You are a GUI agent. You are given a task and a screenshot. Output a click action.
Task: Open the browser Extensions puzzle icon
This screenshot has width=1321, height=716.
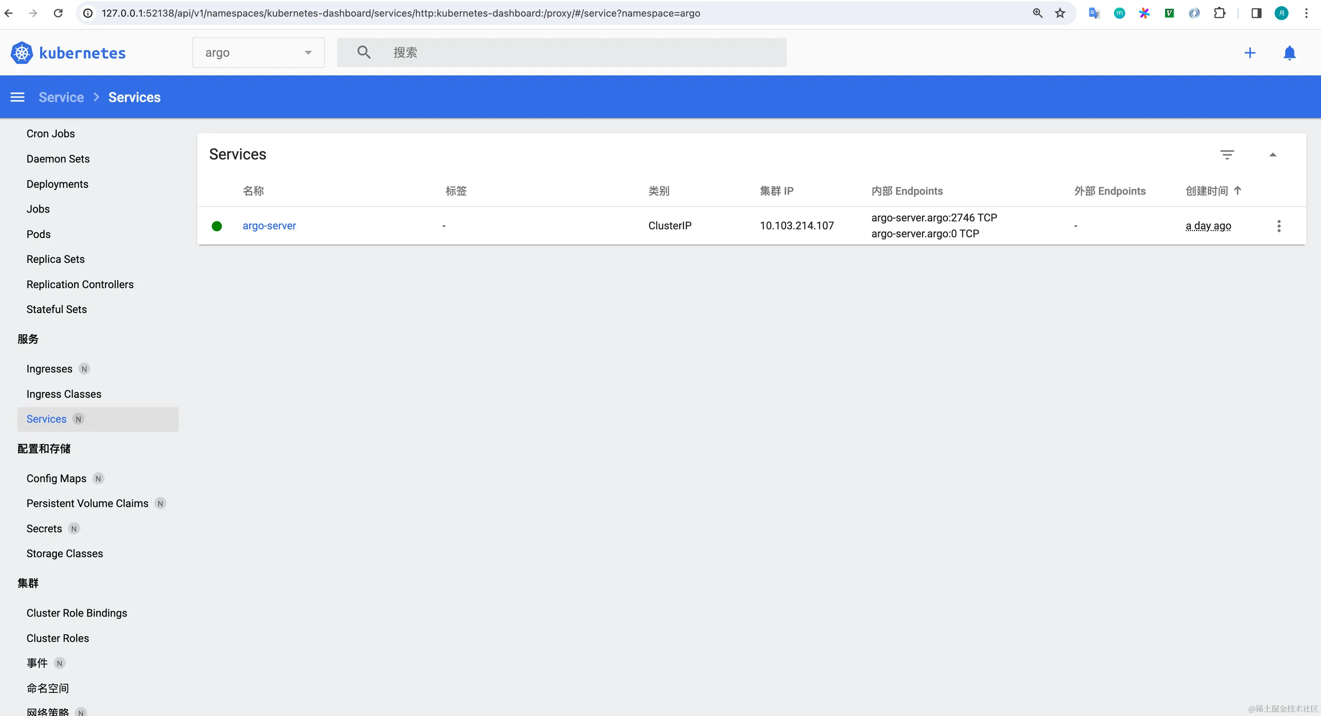pyautogui.click(x=1220, y=13)
